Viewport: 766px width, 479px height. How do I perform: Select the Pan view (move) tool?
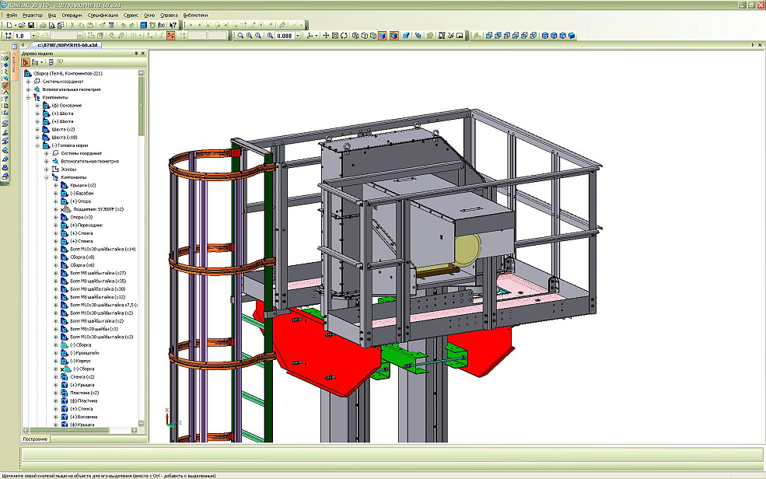325,36
